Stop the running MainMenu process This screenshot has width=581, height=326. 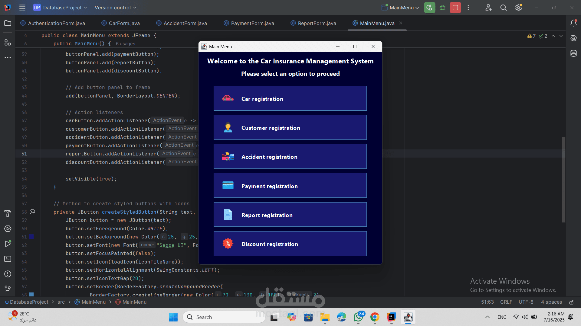tap(455, 8)
